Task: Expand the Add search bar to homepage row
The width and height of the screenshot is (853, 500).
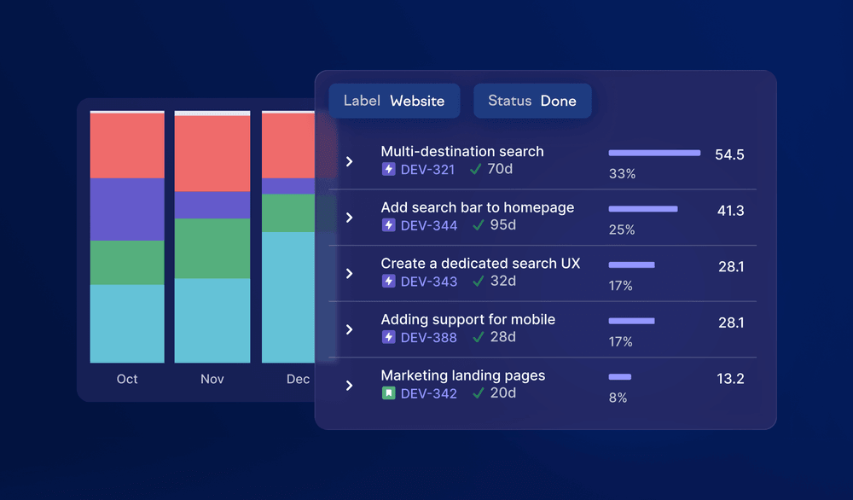Action: coord(349,218)
